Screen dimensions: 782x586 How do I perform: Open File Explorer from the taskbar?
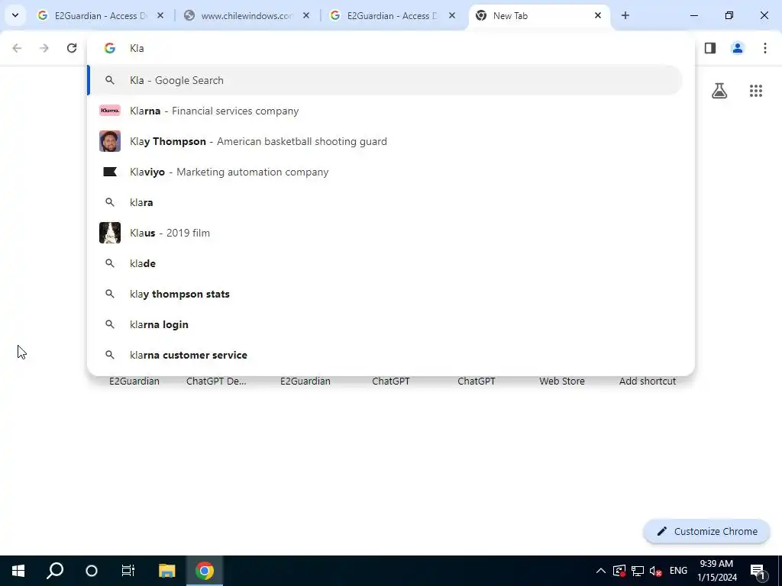(x=167, y=571)
